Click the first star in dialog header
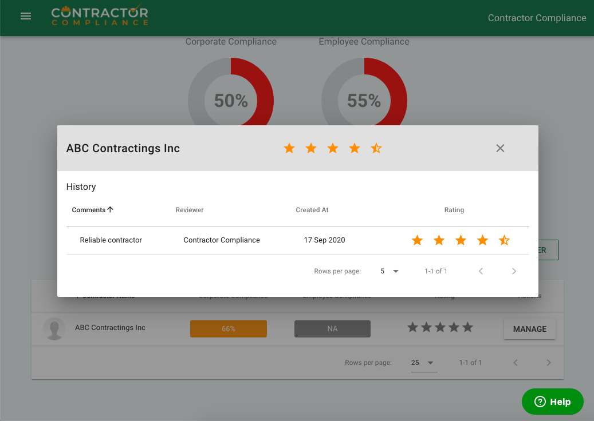The width and height of the screenshot is (594, 421). click(x=289, y=149)
